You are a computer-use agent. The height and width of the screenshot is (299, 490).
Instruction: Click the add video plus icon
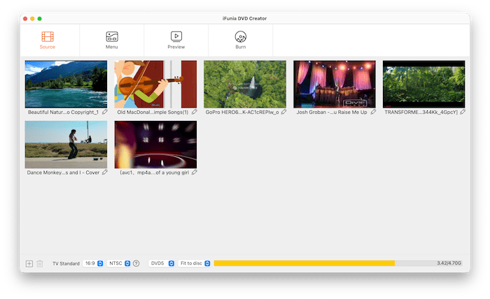pyautogui.click(x=29, y=263)
